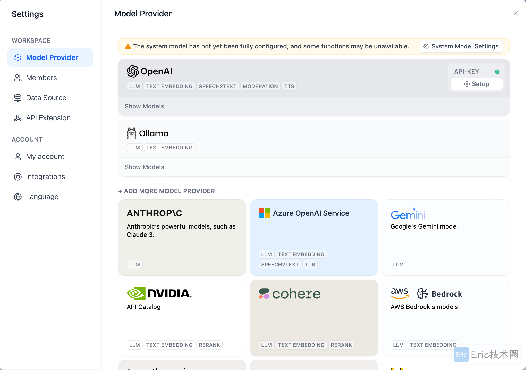The height and width of the screenshot is (370, 526).
Task: Add the Azure OpenAI Service provider card
Action: tap(314, 237)
